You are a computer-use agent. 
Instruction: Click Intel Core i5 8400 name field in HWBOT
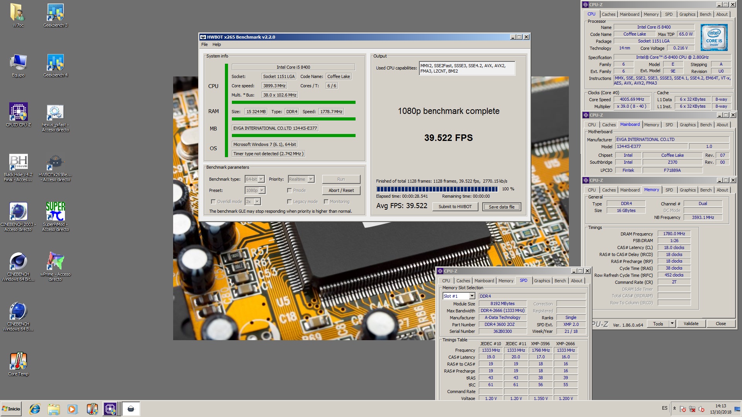[x=293, y=67]
